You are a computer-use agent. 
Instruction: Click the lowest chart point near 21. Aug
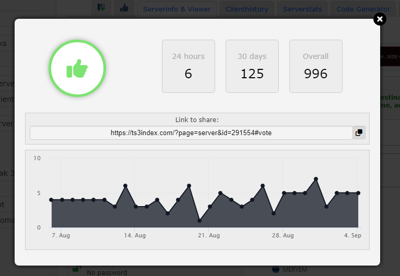click(199, 221)
